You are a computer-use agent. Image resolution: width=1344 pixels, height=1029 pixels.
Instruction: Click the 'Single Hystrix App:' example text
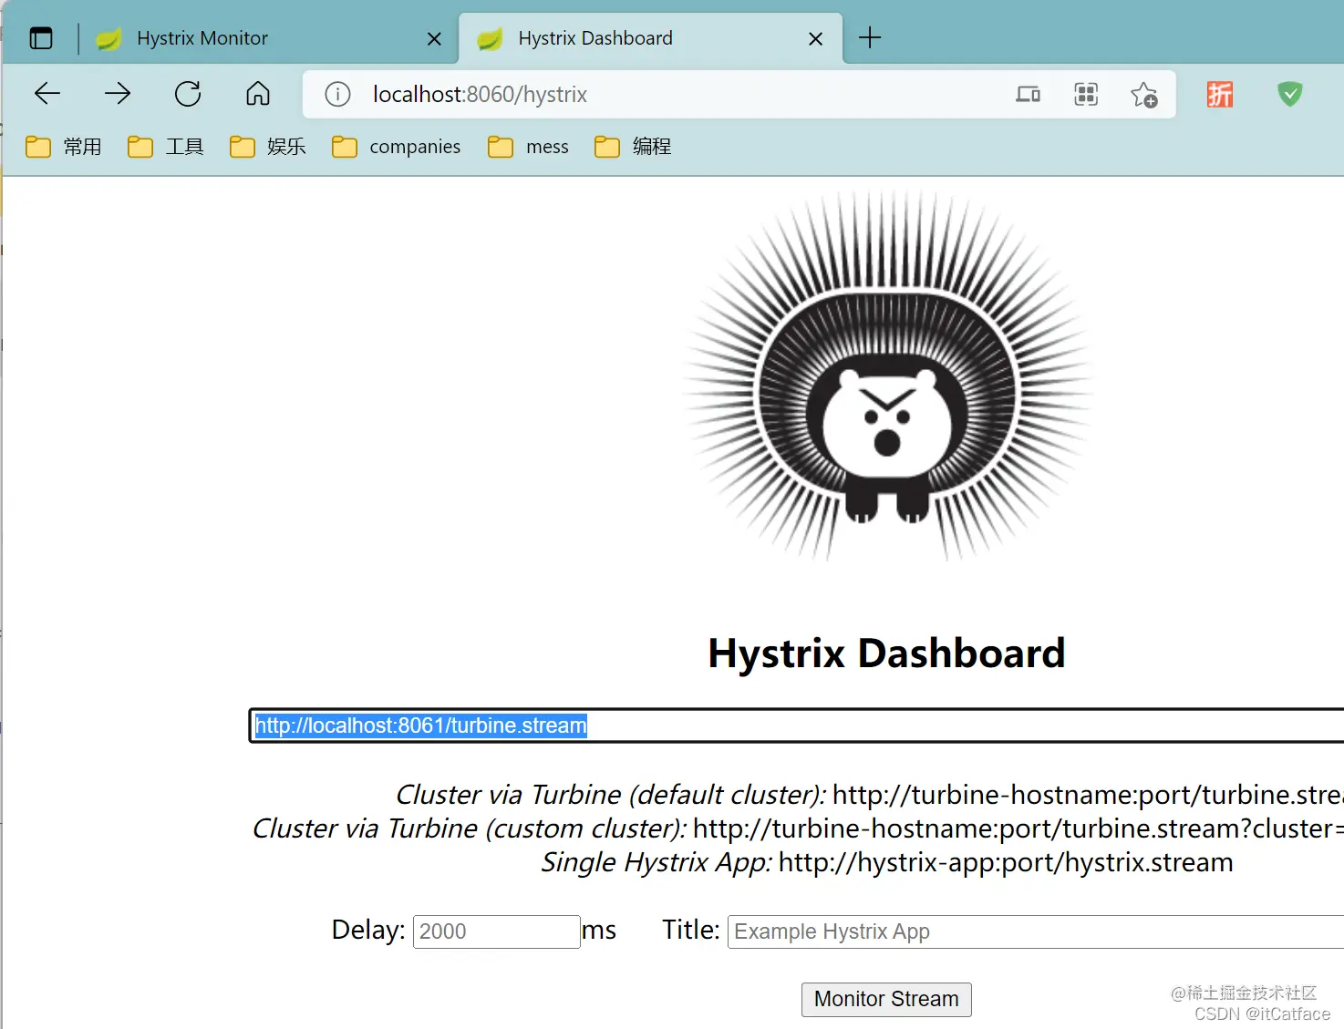[656, 862]
